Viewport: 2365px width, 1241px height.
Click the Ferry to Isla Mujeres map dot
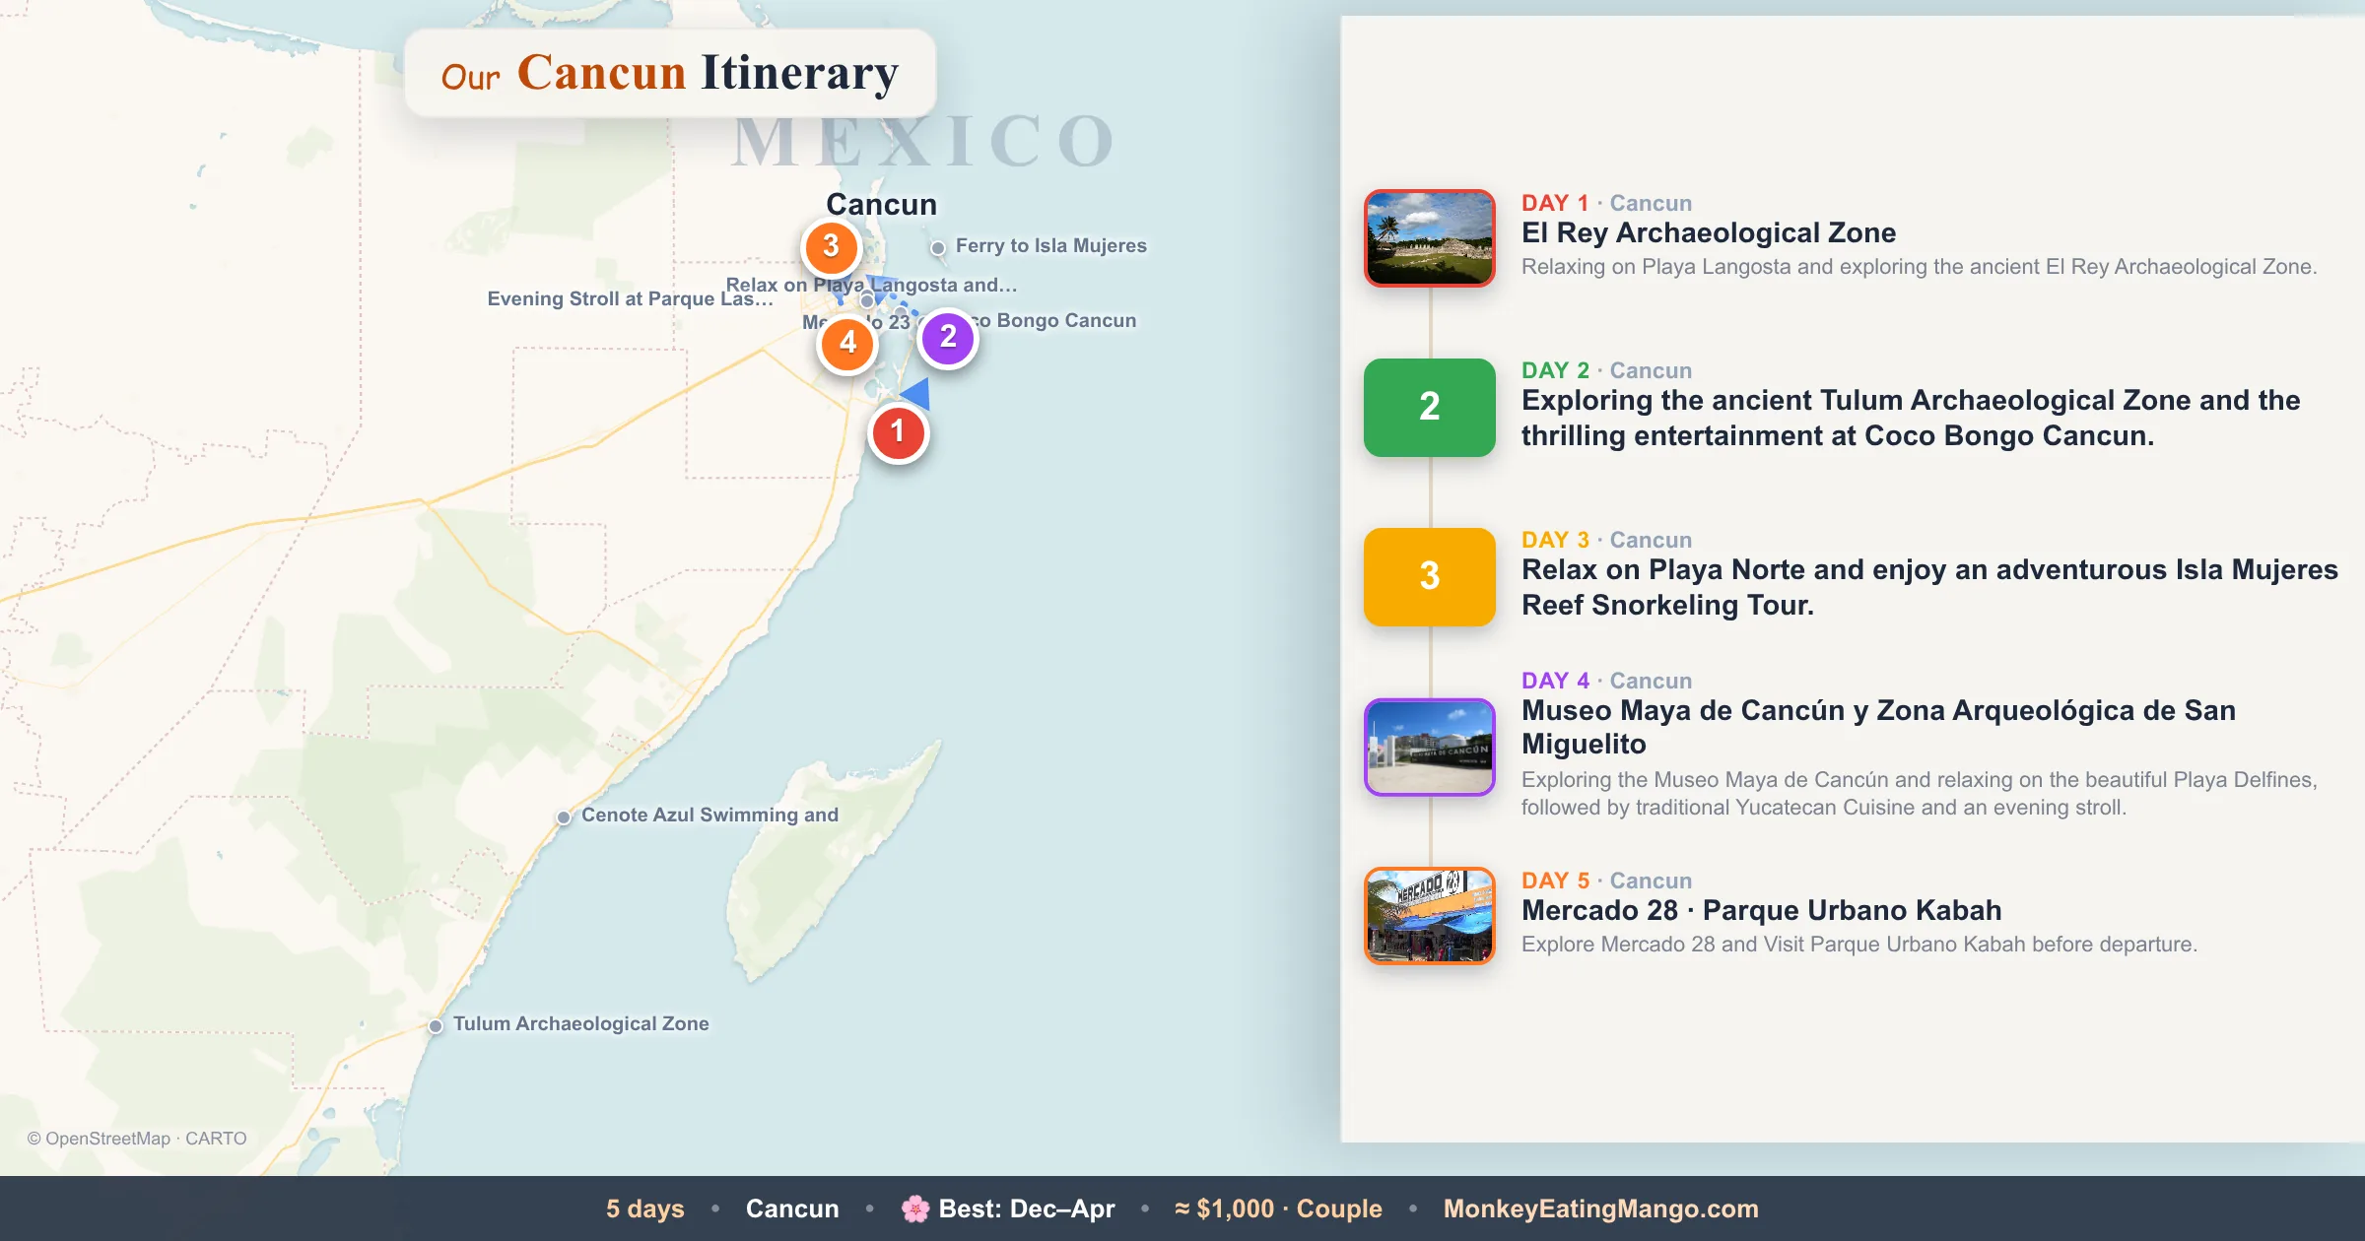pos(938,247)
